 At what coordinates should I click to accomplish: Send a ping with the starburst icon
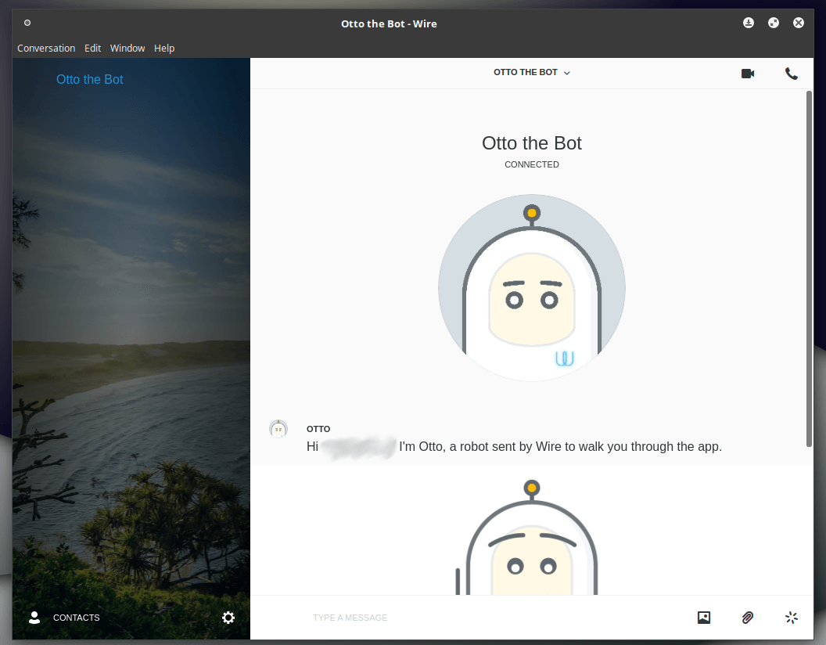coord(792,617)
